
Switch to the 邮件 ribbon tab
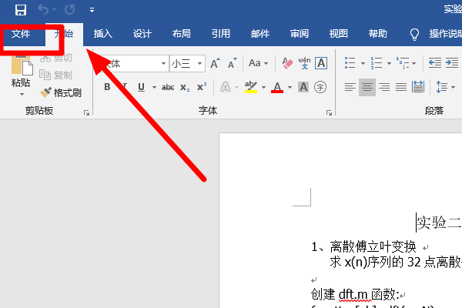pyautogui.click(x=260, y=34)
